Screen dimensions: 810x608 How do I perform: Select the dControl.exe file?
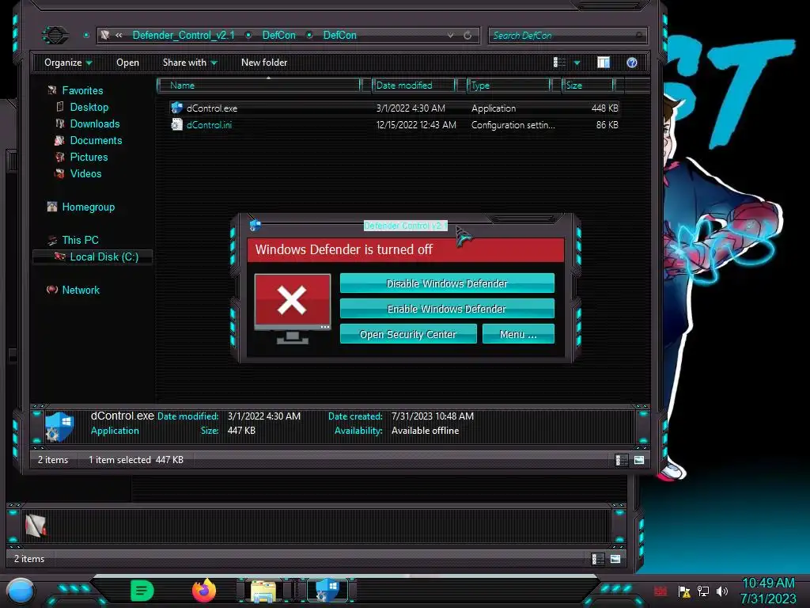394,108
